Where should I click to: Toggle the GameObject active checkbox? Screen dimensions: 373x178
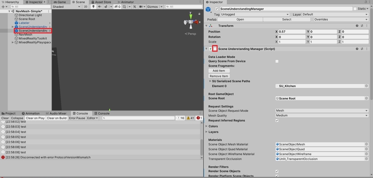tap(217, 9)
